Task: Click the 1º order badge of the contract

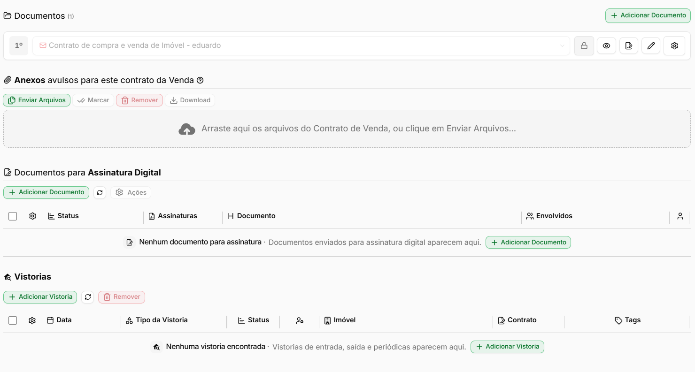Action: [x=19, y=46]
